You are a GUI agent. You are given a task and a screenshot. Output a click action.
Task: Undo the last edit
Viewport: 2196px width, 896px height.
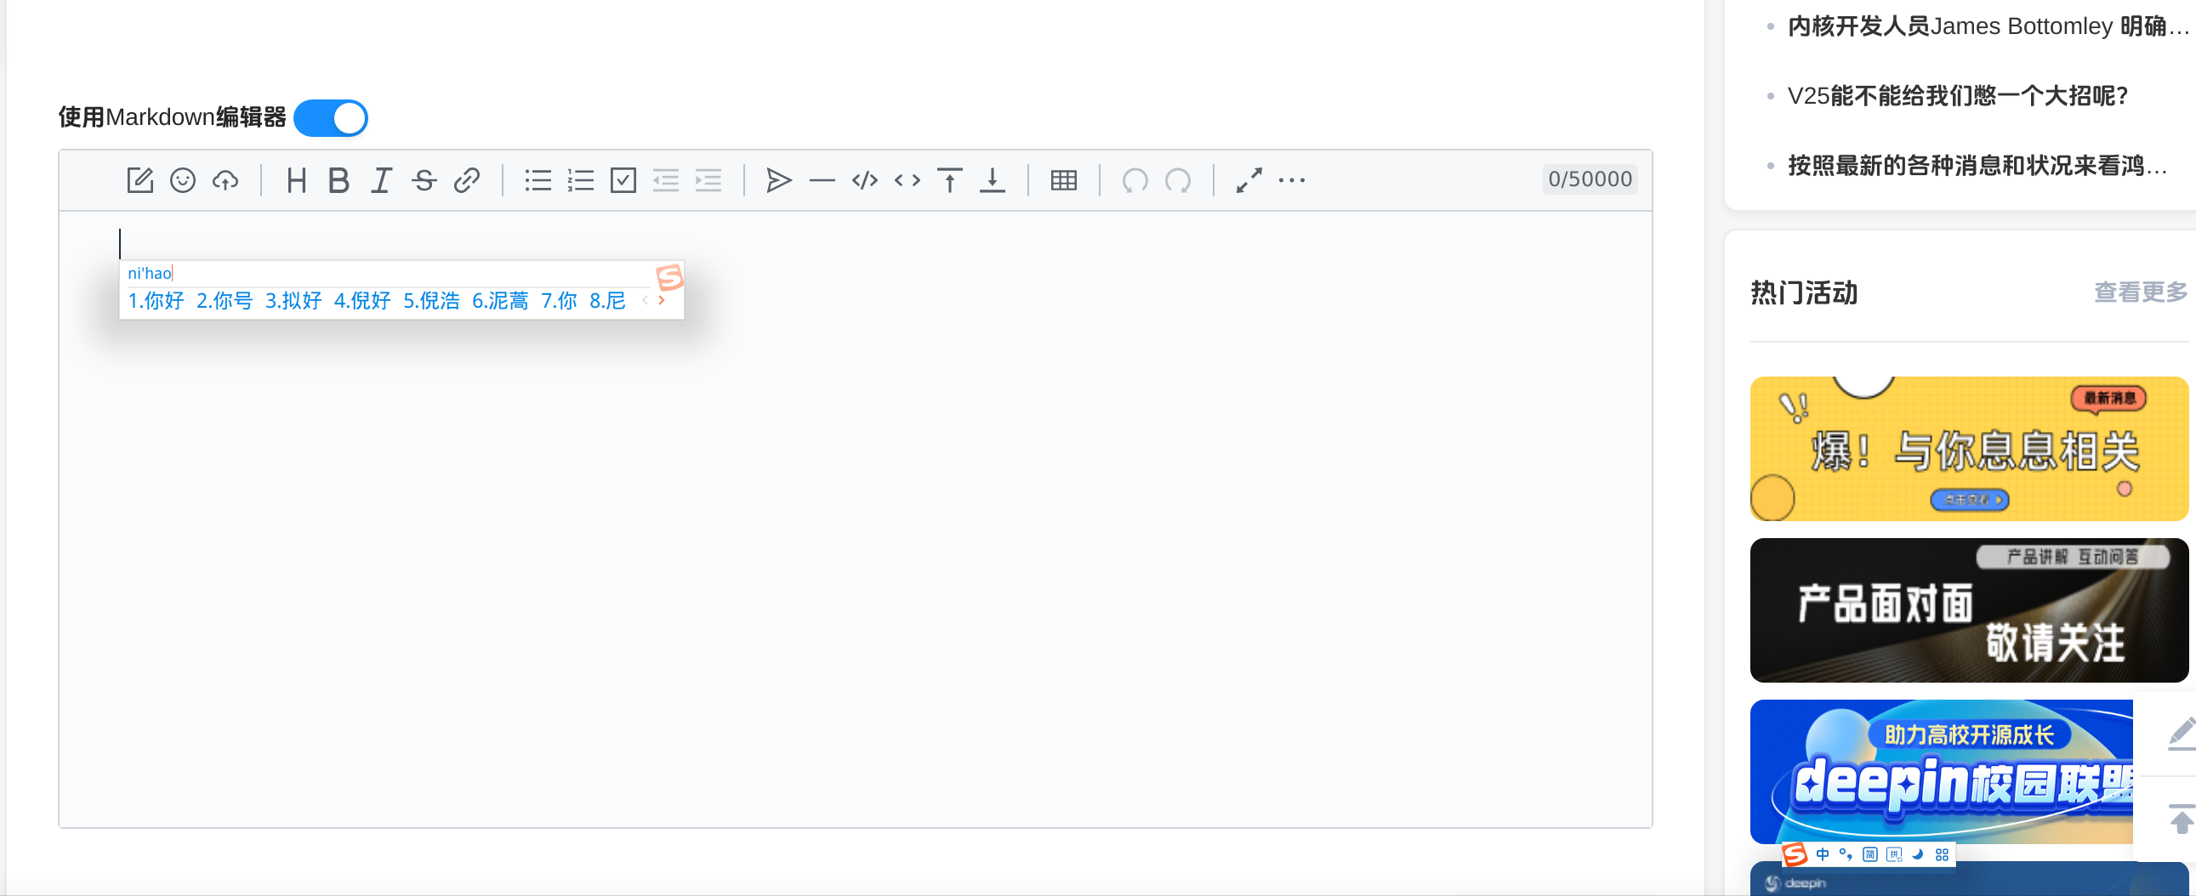click(x=1135, y=179)
